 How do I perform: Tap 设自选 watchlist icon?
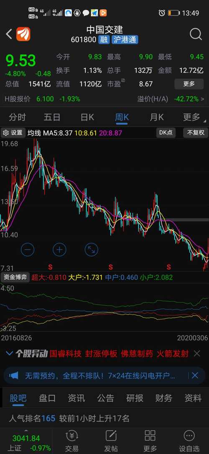pyautogui.click(x=189, y=441)
